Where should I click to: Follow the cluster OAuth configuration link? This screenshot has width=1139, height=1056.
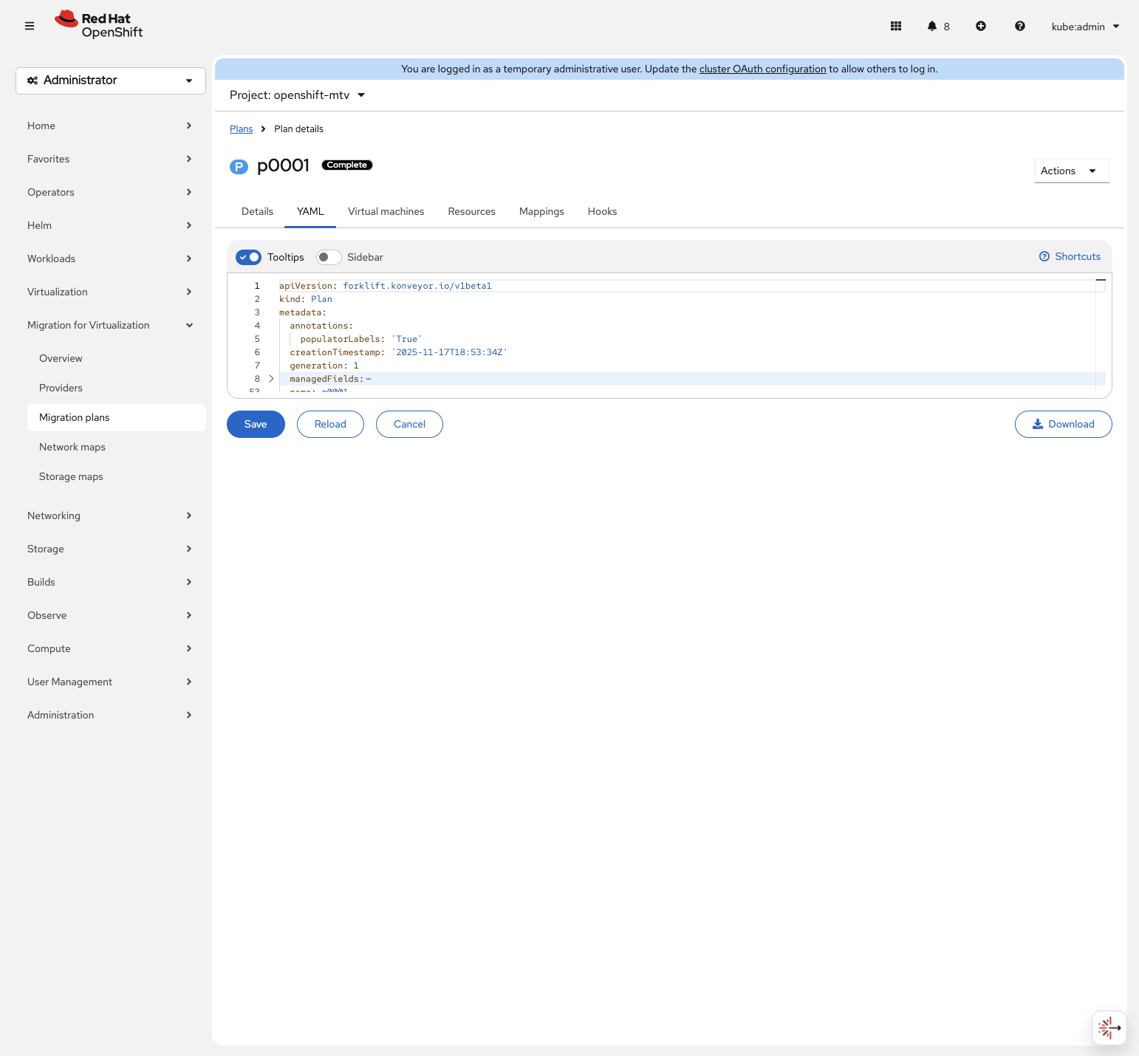(762, 69)
